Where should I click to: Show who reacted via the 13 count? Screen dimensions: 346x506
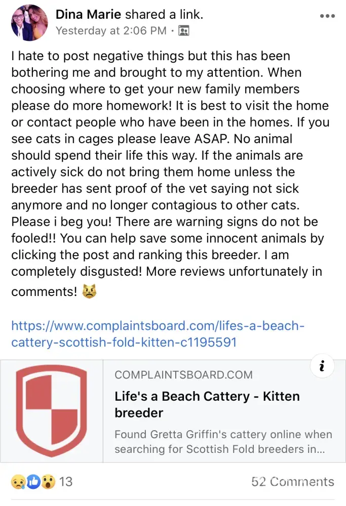pyautogui.click(x=66, y=482)
